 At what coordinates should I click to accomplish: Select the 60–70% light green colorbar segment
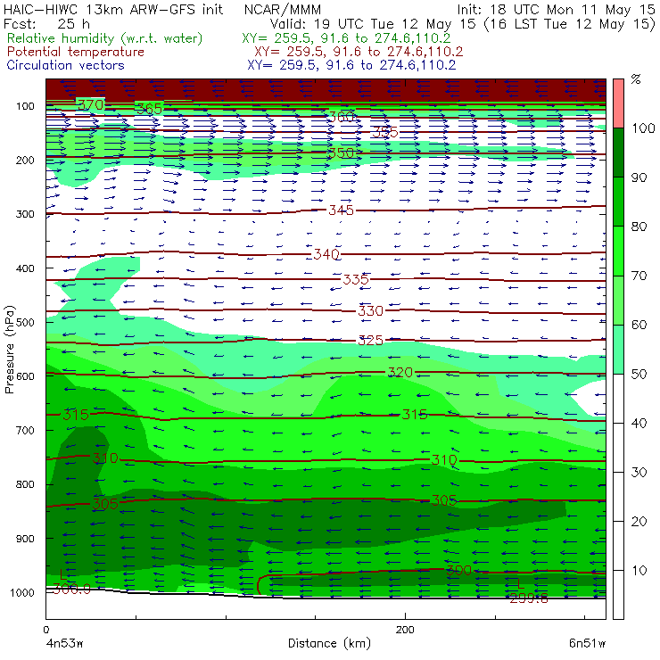(x=618, y=300)
